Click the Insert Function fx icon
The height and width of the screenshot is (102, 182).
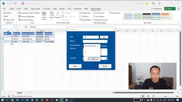[x=26, y=27]
